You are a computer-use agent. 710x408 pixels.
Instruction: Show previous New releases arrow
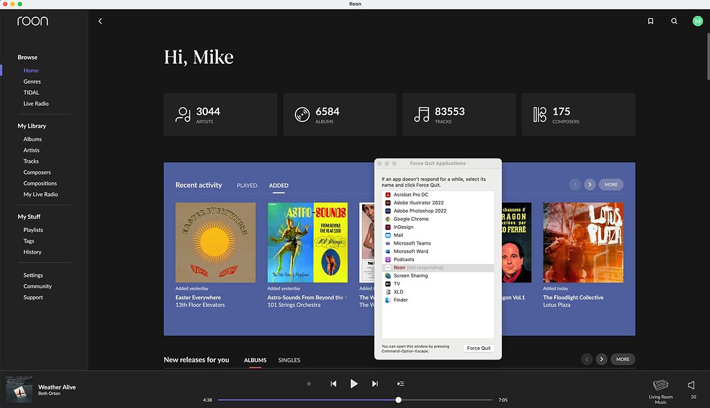click(x=587, y=359)
